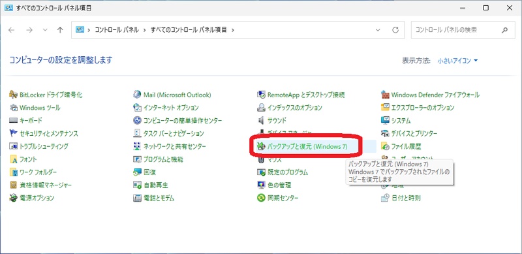Open Mail (Microsoft Outlook) icon
Viewport: 522px width, 254px height.
(x=138, y=95)
